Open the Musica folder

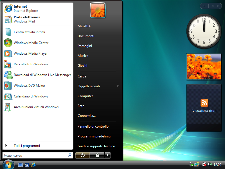point(83,56)
